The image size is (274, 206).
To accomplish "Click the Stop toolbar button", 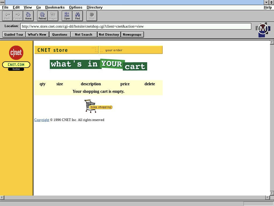I will tap(92, 16).
